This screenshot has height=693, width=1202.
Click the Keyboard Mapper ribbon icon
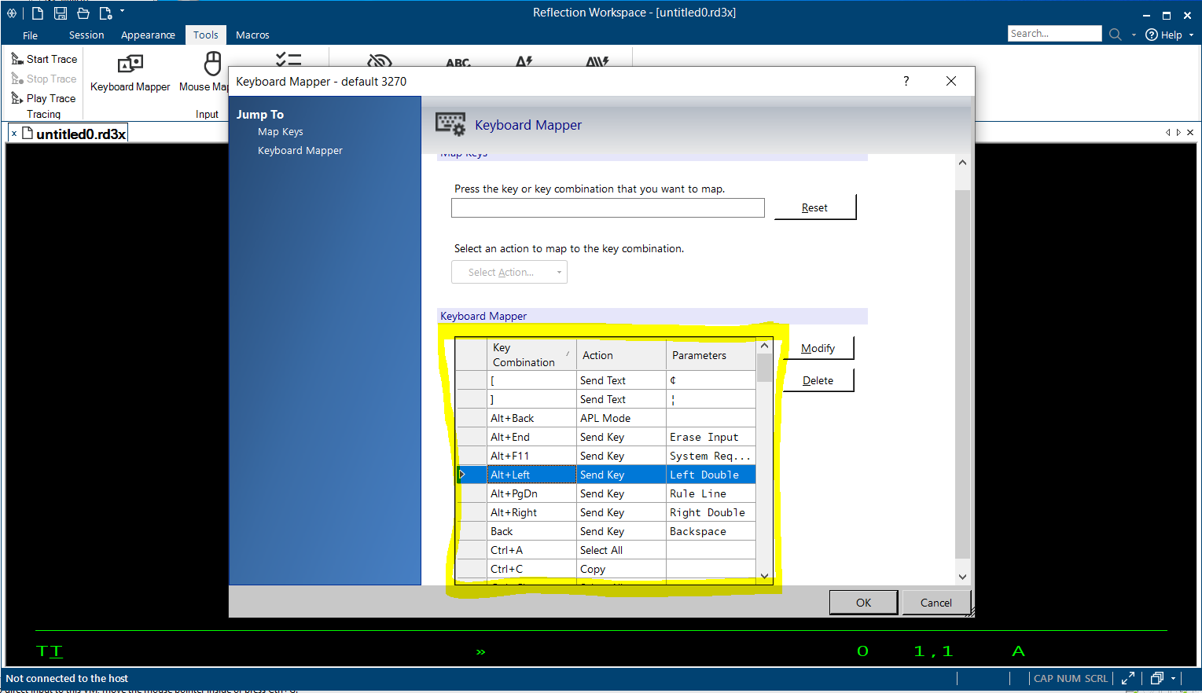point(130,64)
